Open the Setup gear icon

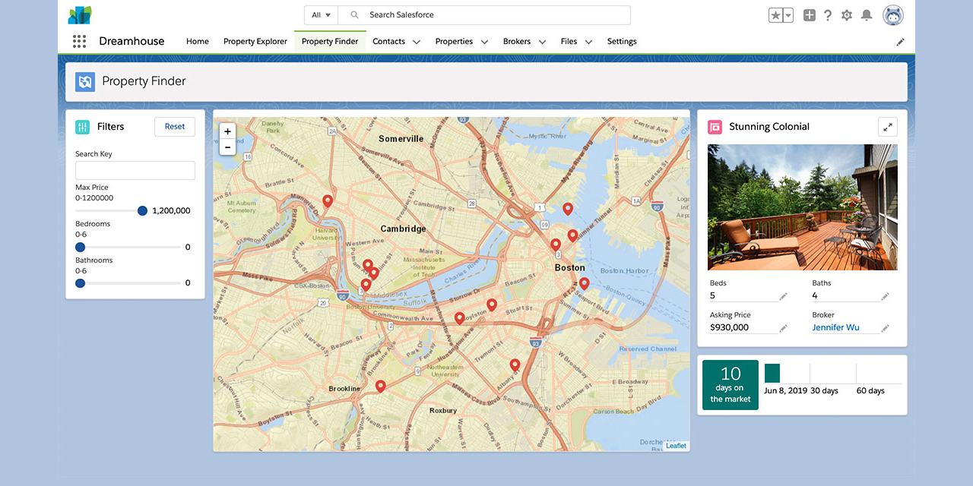(847, 15)
